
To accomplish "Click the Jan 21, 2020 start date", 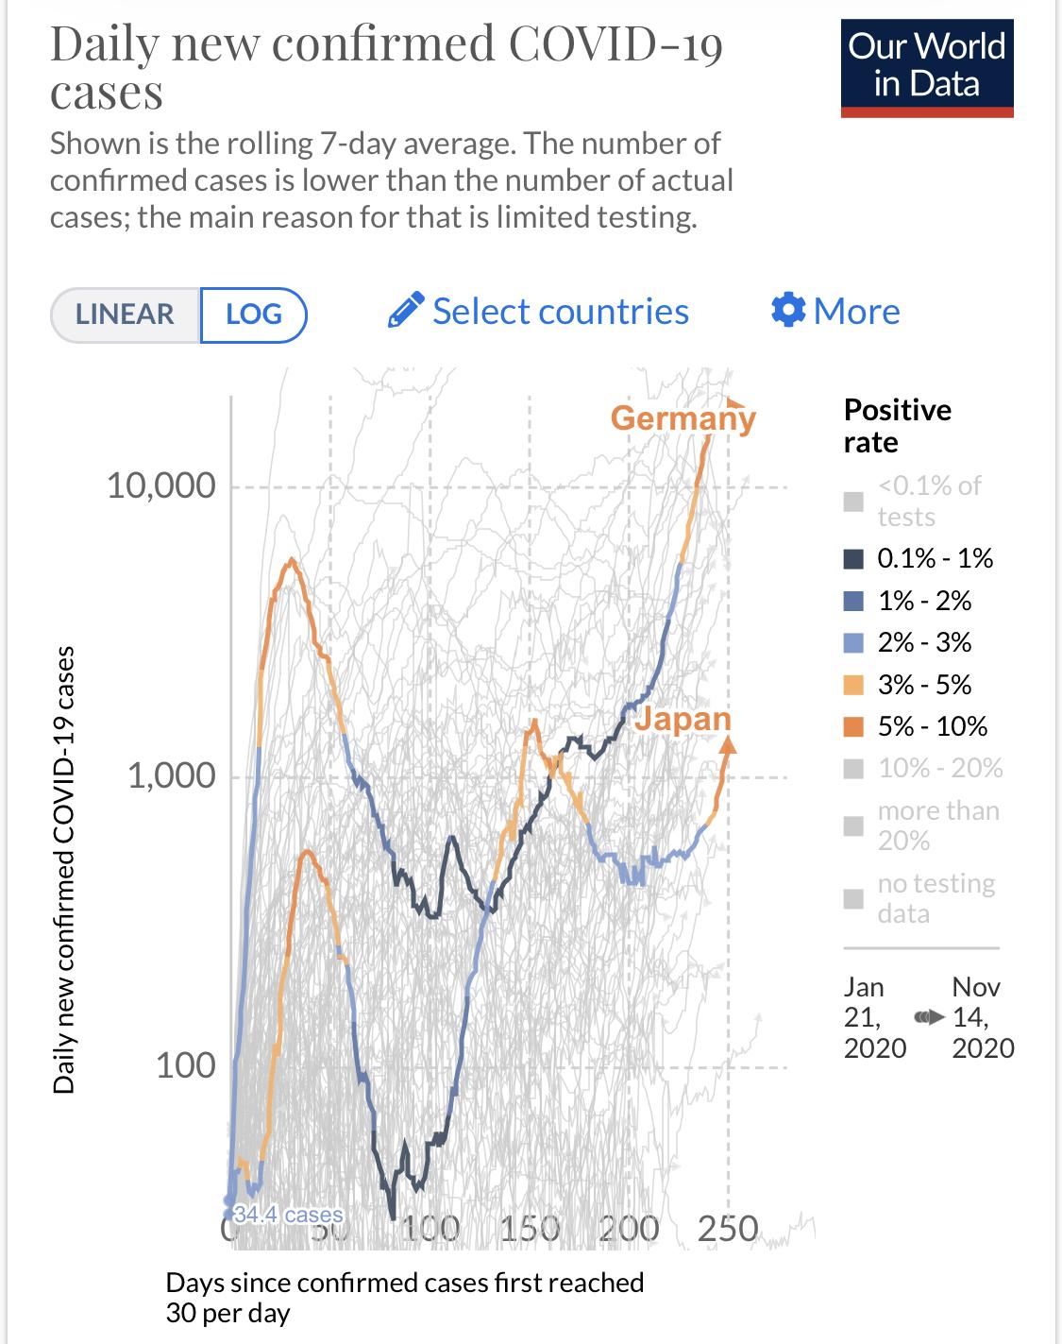I will point(874,1017).
